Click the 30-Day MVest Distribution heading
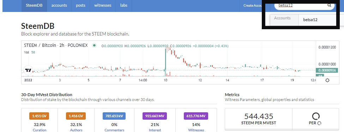 coord(47,95)
